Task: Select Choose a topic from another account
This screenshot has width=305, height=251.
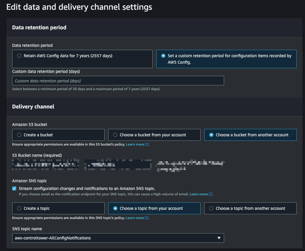Action: 211,208
